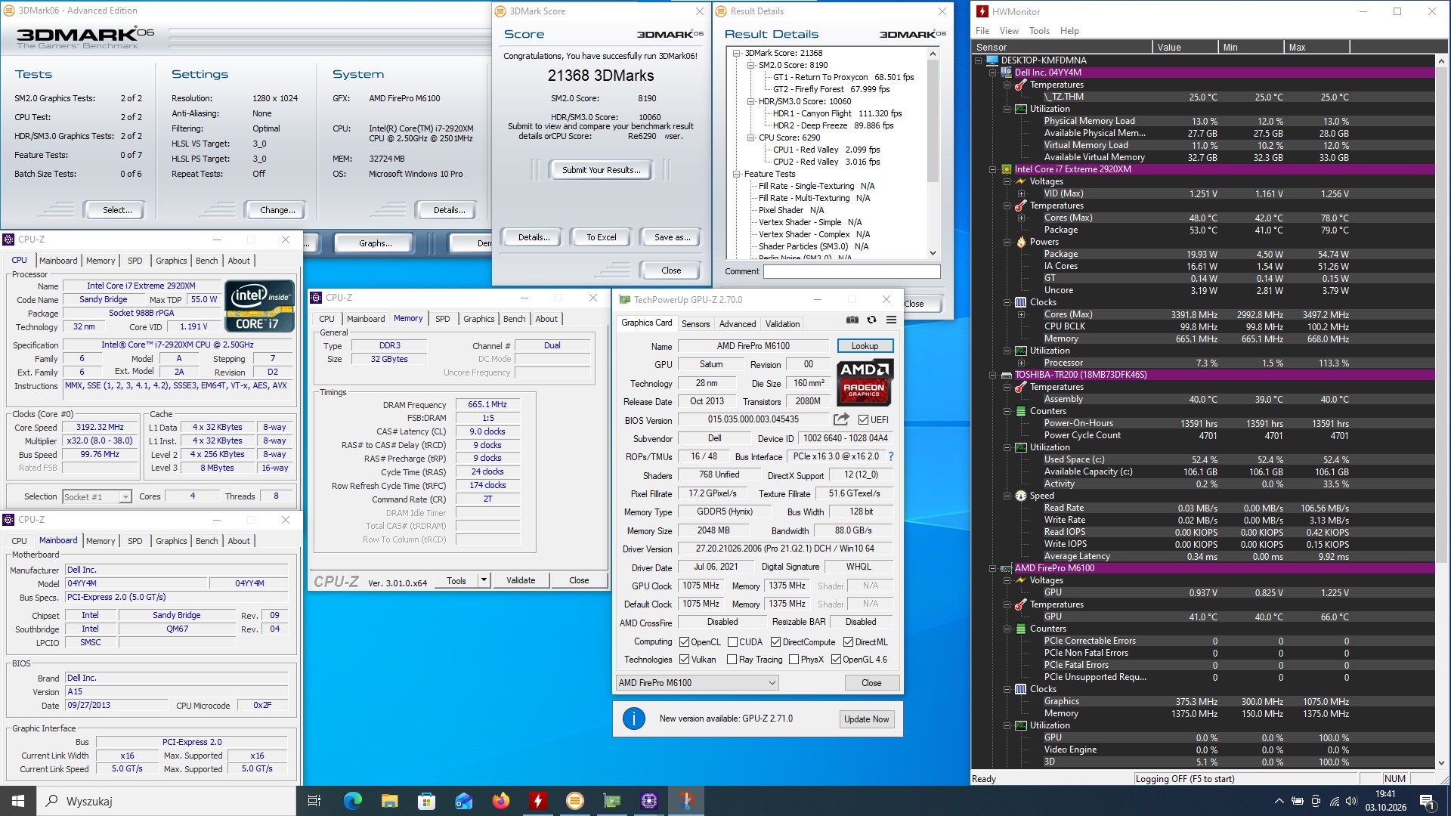1451x816 pixels.
Task: Take a GPU-Z screenshot with the camera icon
Action: pyautogui.click(x=852, y=320)
